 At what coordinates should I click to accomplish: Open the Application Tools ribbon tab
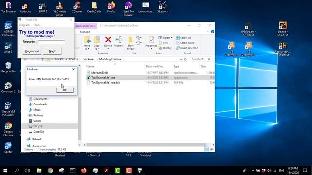click(85, 26)
